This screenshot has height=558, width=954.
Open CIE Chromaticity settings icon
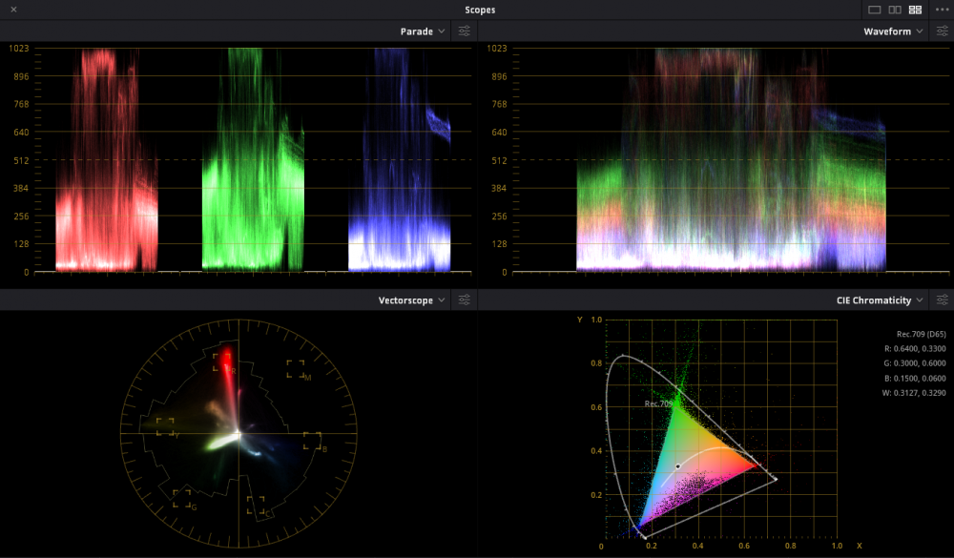point(941,300)
